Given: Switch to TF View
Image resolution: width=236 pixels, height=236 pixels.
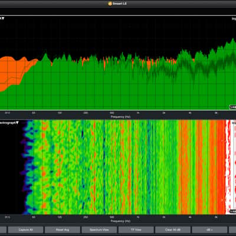Looking at the screenshot, I should click(136, 230).
